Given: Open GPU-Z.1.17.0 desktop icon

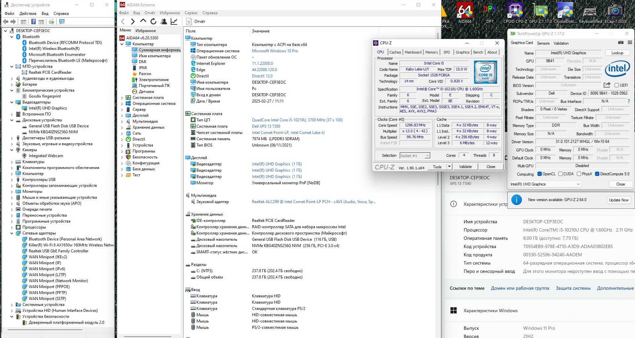Looking at the screenshot, I should (x=540, y=13).
